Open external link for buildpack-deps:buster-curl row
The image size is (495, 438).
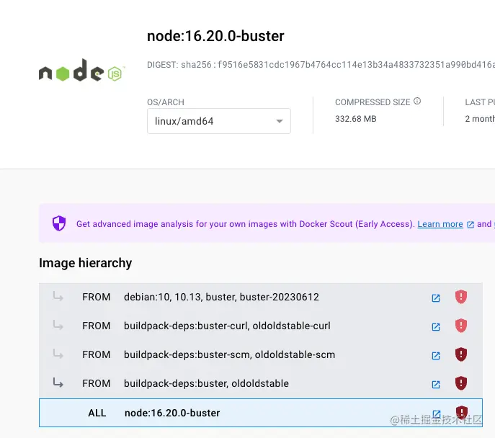436,326
